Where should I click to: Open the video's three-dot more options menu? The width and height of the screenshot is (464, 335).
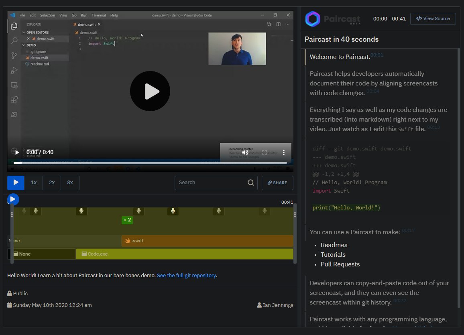click(283, 152)
